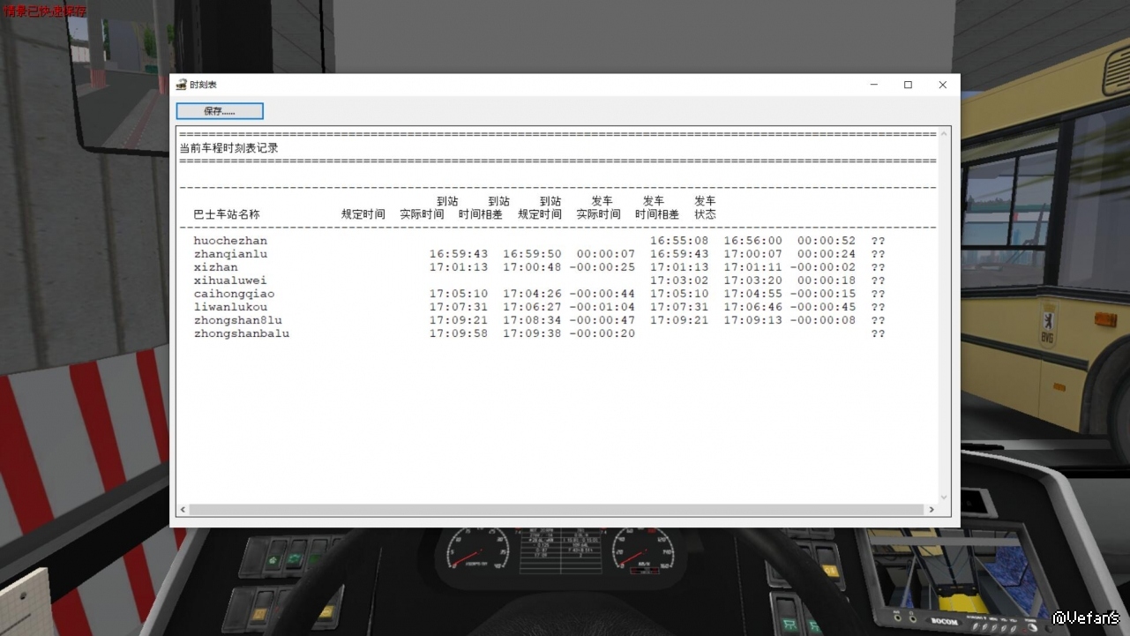Click the actual departure time 17:04:55

(x=753, y=294)
